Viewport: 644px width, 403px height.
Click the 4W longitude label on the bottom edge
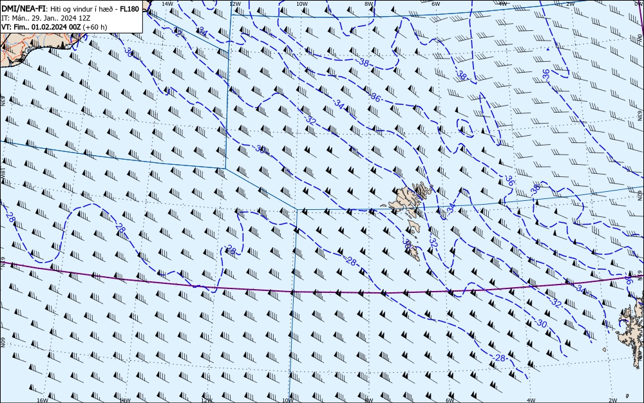[x=531, y=400]
